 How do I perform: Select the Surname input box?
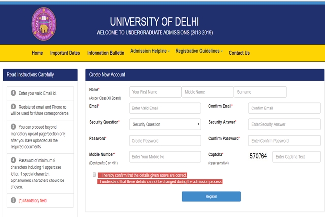click(x=260, y=92)
